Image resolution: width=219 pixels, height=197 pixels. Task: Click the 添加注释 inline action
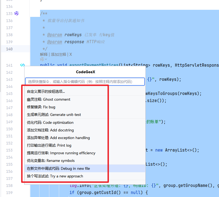[58, 54]
